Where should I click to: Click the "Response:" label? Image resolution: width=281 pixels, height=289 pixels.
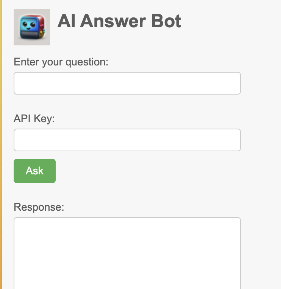click(x=39, y=207)
